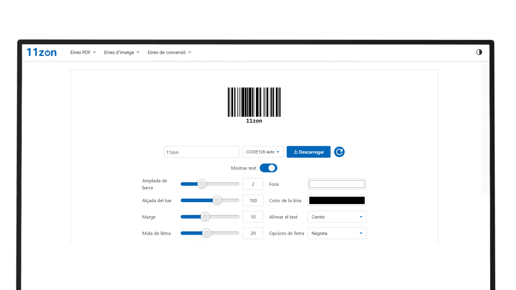Click the Descarregar button
The height and width of the screenshot is (290, 516).
pyautogui.click(x=308, y=152)
